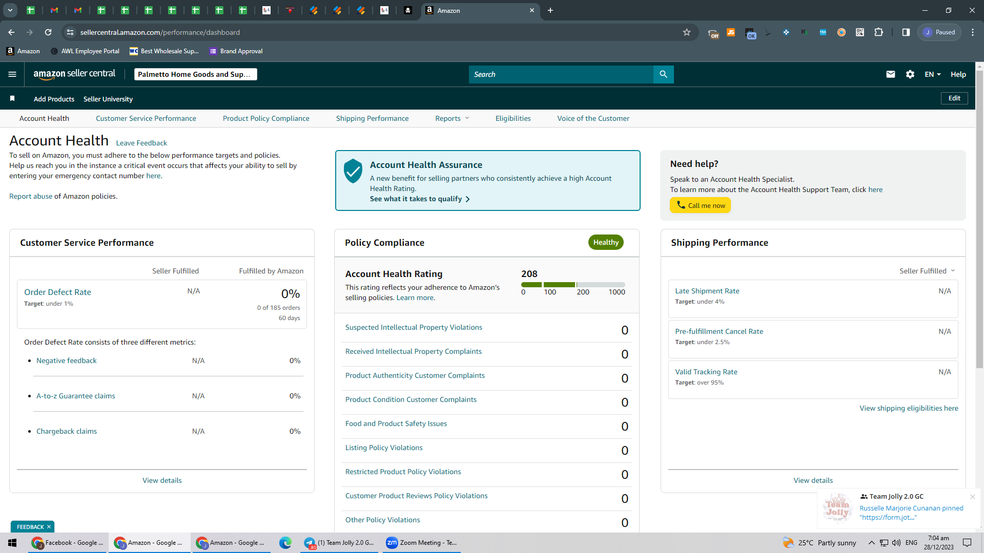Open the store selector Palmetto Home Goods

click(196, 74)
